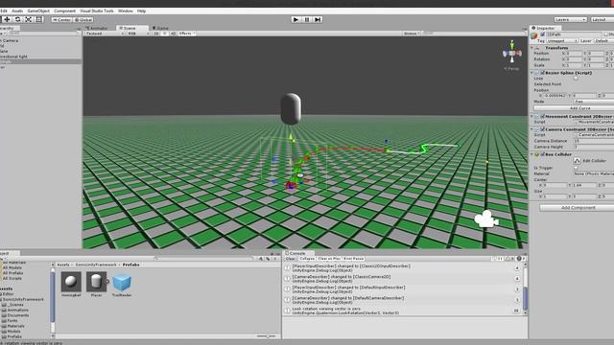Click the Clear button in Console
Image resolution: width=614 pixels, height=345 pixels.
pos(290,259)
